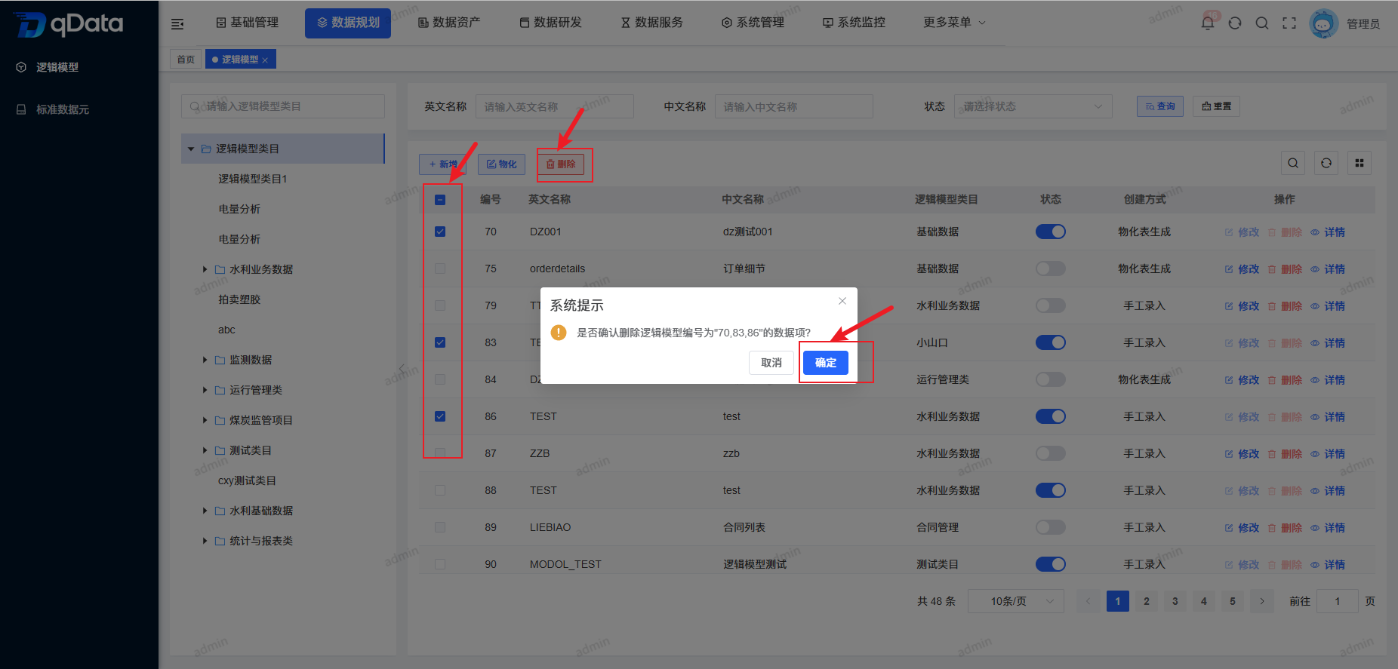Viewport: 1398px width, 669px height.
Task: Expand the 监测数据 tree folder
Action: coord(205,360)
